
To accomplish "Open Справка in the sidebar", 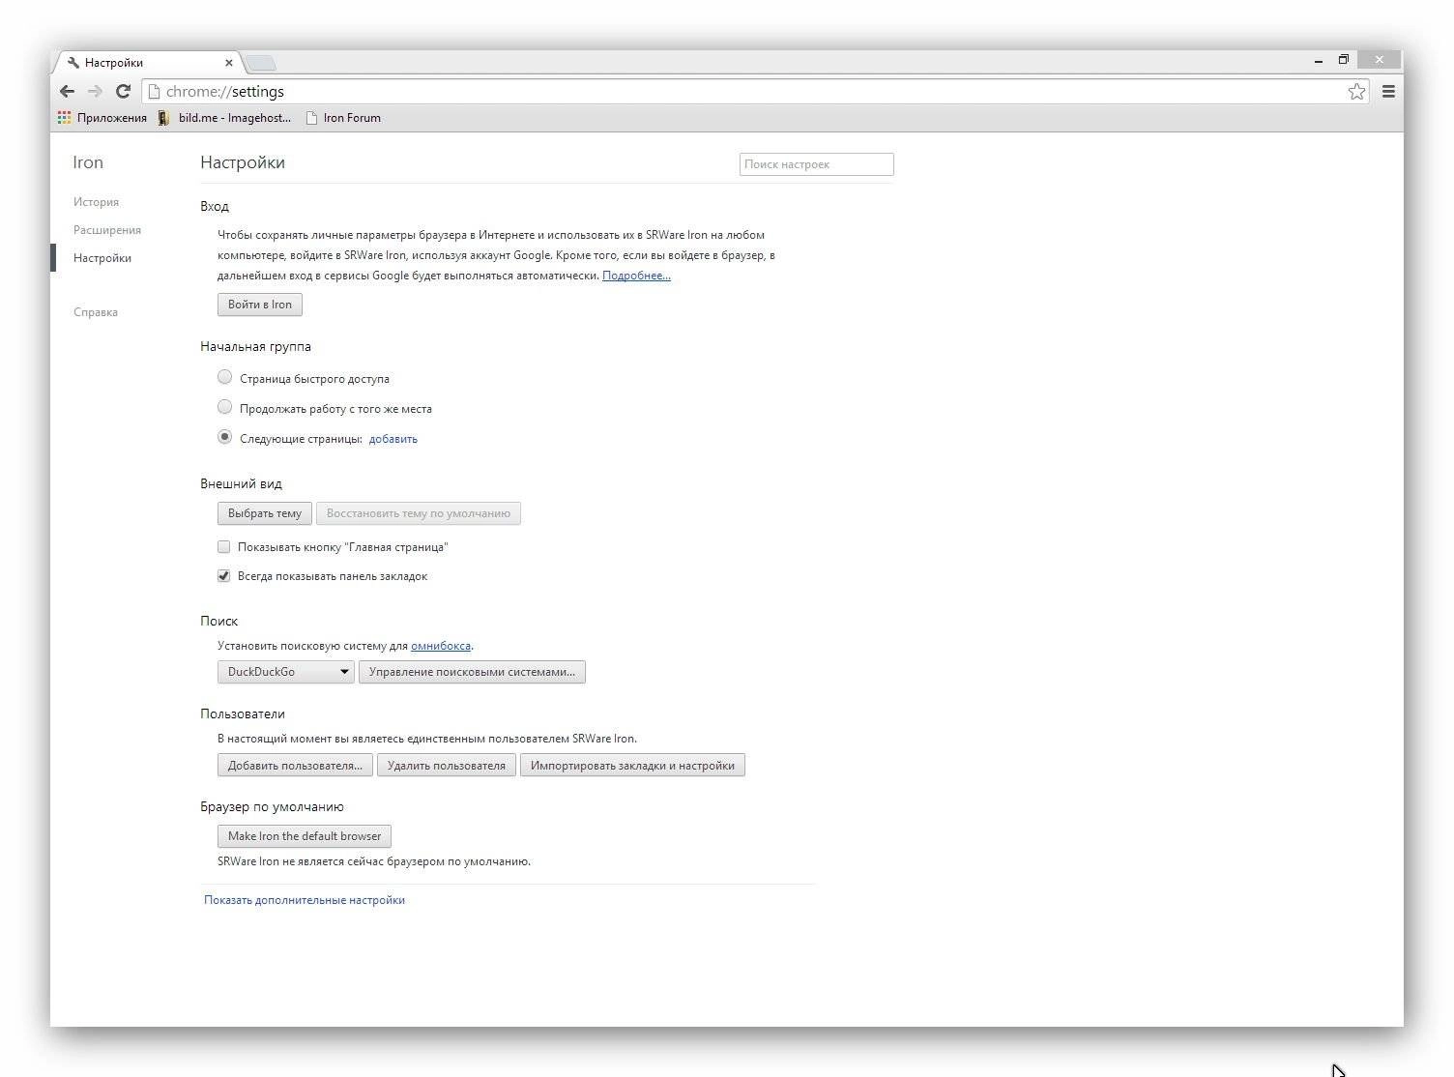I will [96, 312].
